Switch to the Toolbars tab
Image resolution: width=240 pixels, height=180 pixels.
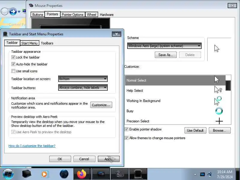tap(47, 43)
